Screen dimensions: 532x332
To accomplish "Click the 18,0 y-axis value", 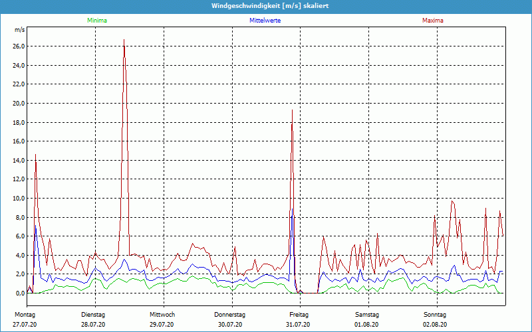I will [x=19, y=122].
